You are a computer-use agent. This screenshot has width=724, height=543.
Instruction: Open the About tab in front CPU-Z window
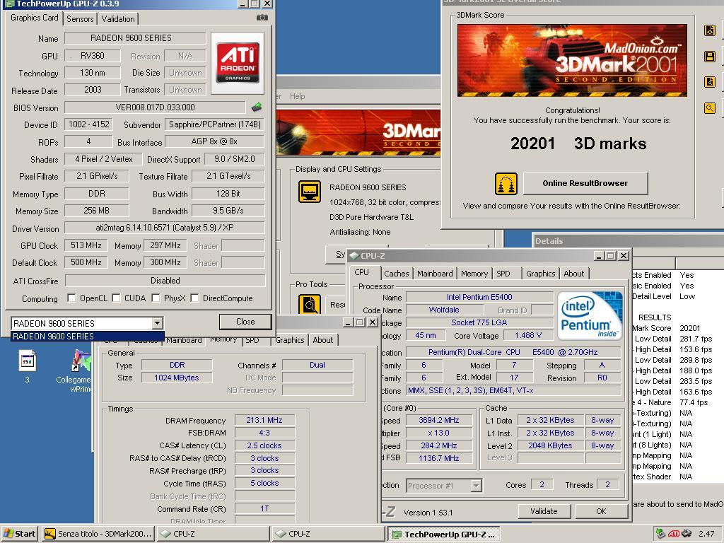pyautogui.click(x=574, y=274)
